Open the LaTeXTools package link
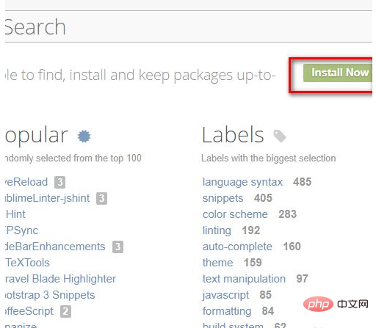The width and height of the screenshot is (376, 328). 27,263
